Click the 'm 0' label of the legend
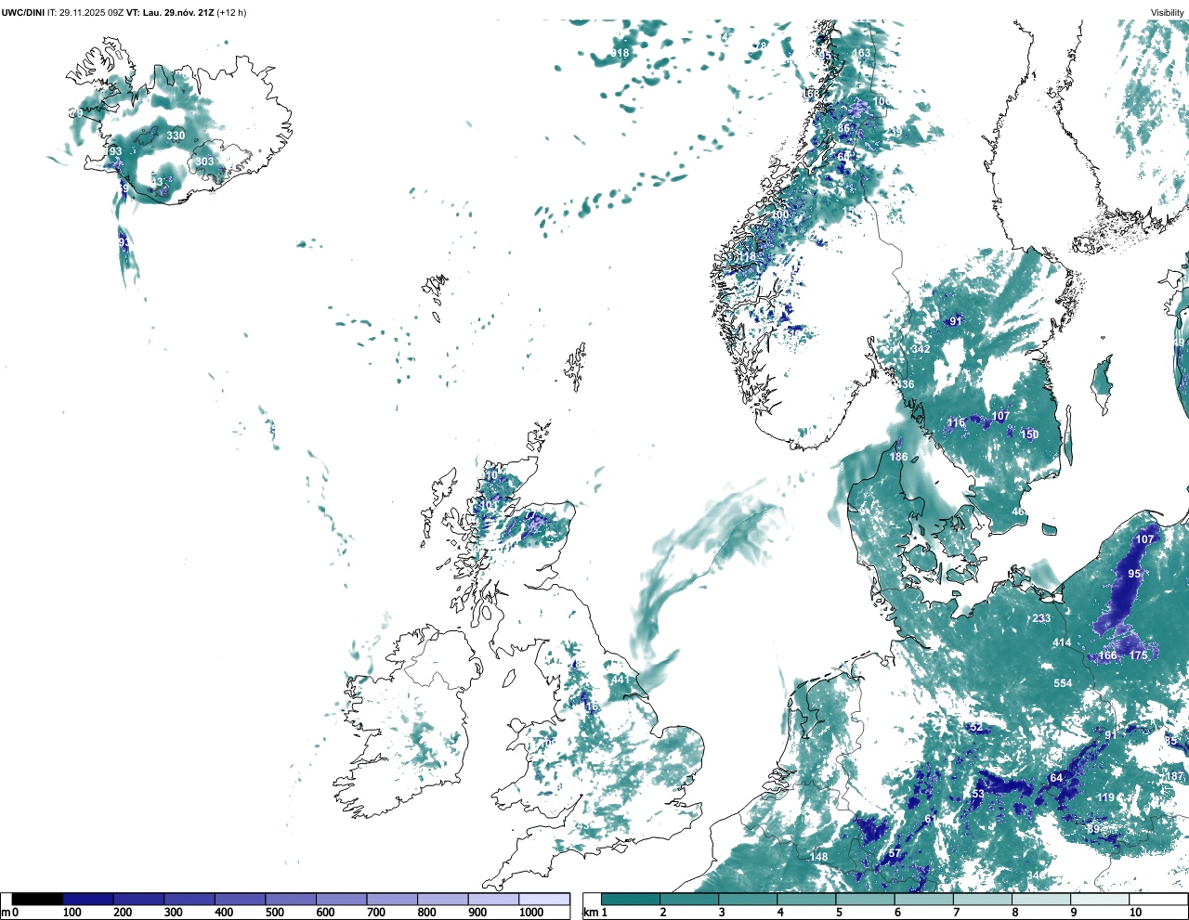1189x920 pixels. (9, 913)
